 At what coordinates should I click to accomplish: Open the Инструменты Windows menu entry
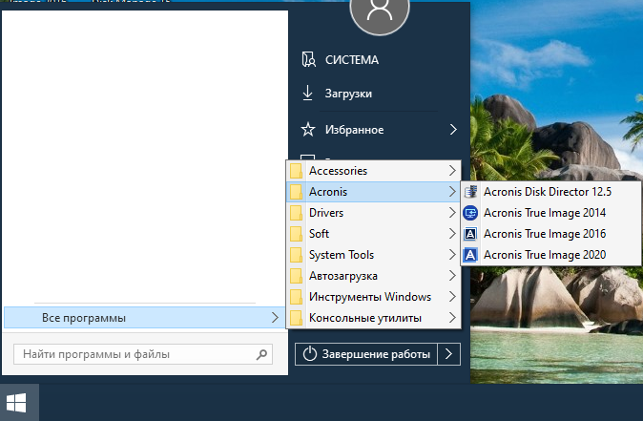pos(374,297)
